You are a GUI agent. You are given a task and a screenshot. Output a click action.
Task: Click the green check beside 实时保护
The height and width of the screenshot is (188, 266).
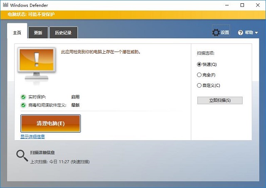click(23, 97)
